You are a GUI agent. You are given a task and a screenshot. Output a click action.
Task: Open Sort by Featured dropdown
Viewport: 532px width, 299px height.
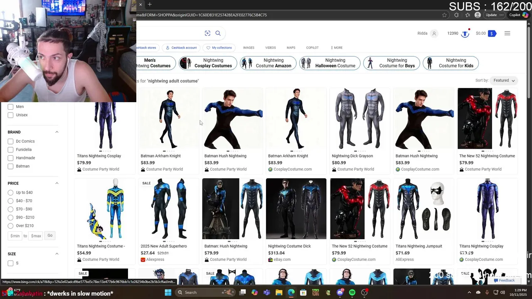point(504,81)
